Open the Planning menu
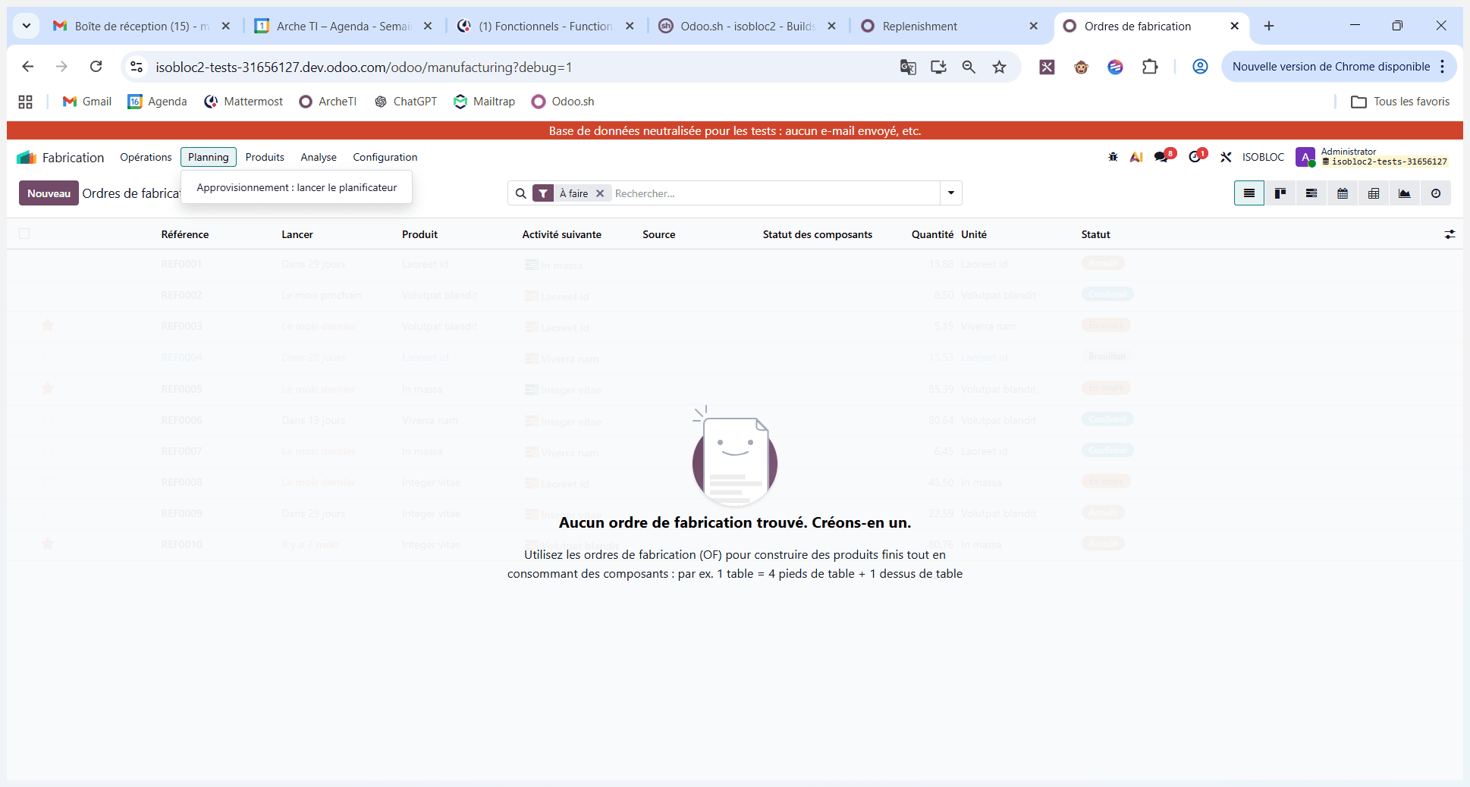 click(209, 157)
